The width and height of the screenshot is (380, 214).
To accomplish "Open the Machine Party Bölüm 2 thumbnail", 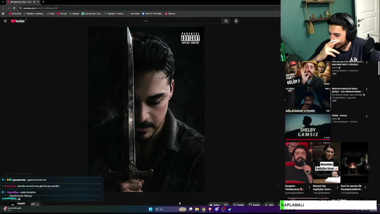I will pyautogui.click(x=308, y=73).
